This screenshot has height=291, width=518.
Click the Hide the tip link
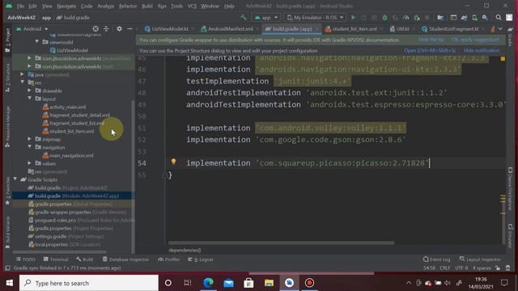point(431,40)
